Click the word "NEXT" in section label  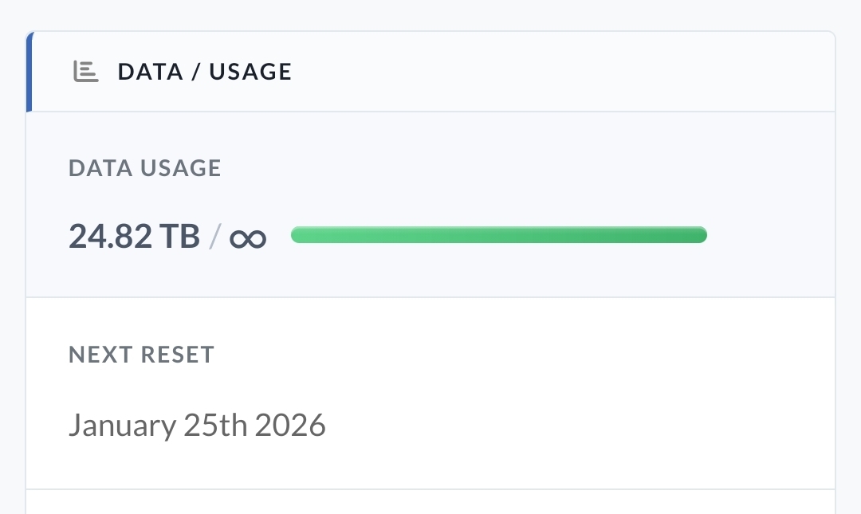click(97, 355)
